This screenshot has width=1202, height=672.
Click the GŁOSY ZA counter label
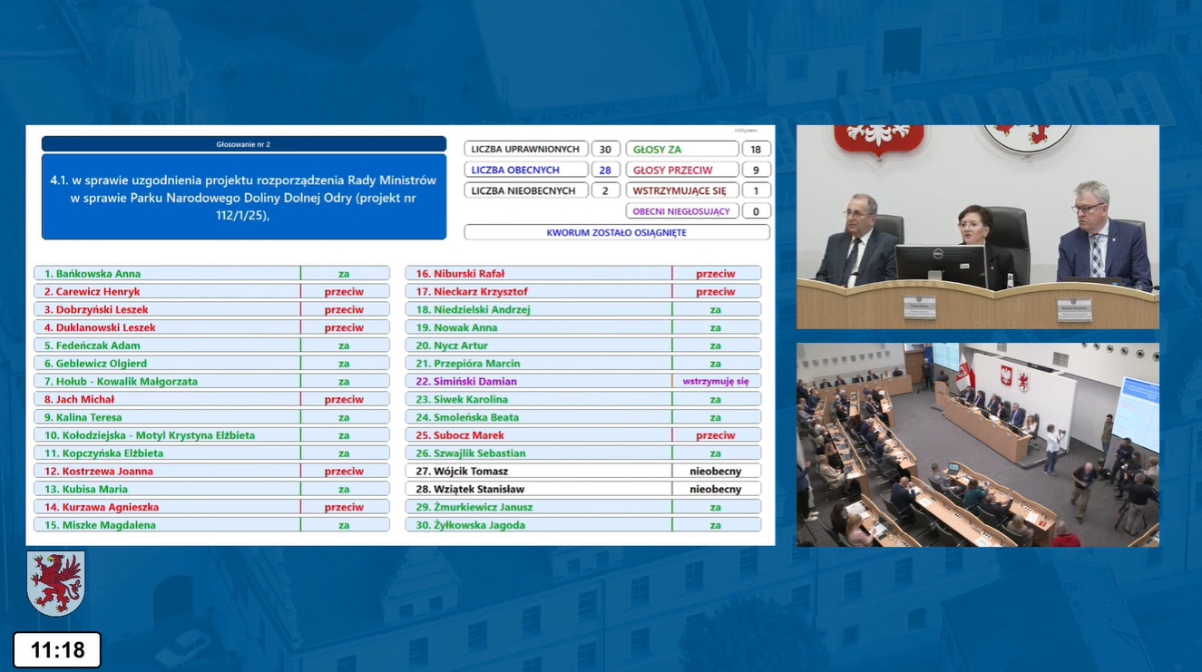(x=682, y=149)
